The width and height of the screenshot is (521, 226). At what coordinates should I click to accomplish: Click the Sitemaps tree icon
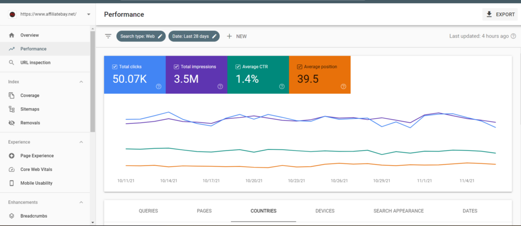[11, 109]
